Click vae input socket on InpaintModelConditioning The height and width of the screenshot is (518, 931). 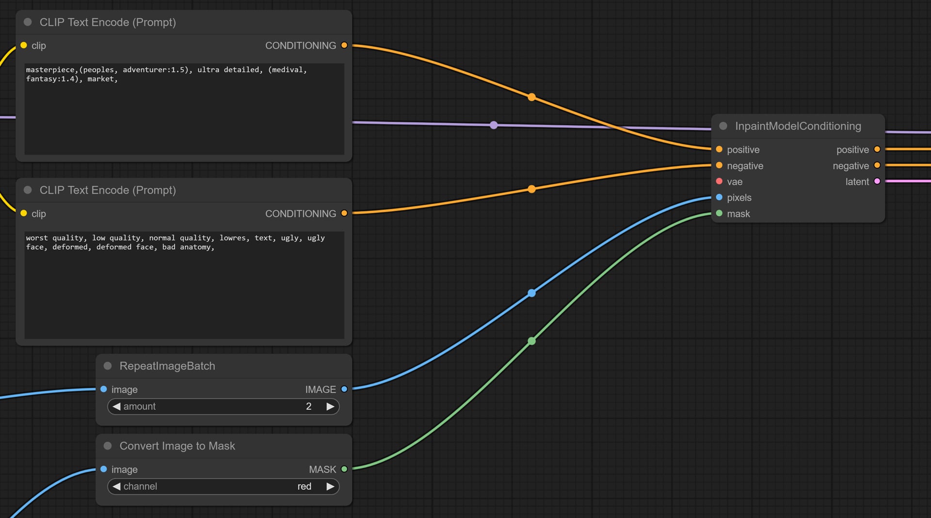coord(719,181)
